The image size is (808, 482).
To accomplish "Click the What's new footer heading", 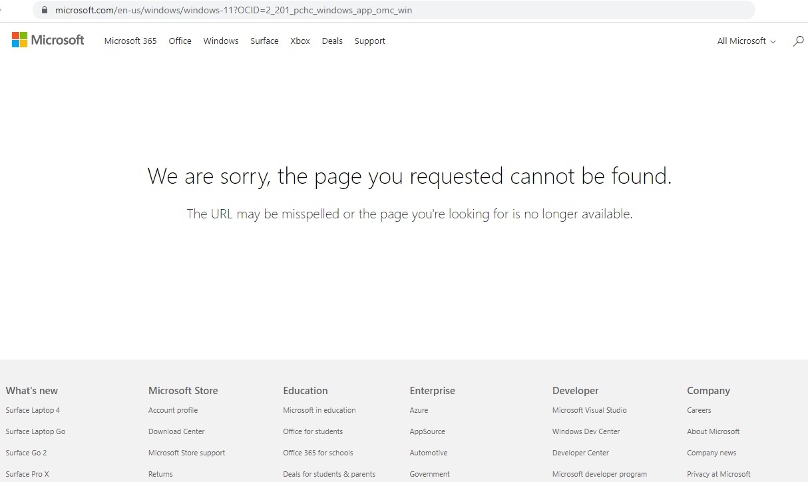I will tap(32, 391).
